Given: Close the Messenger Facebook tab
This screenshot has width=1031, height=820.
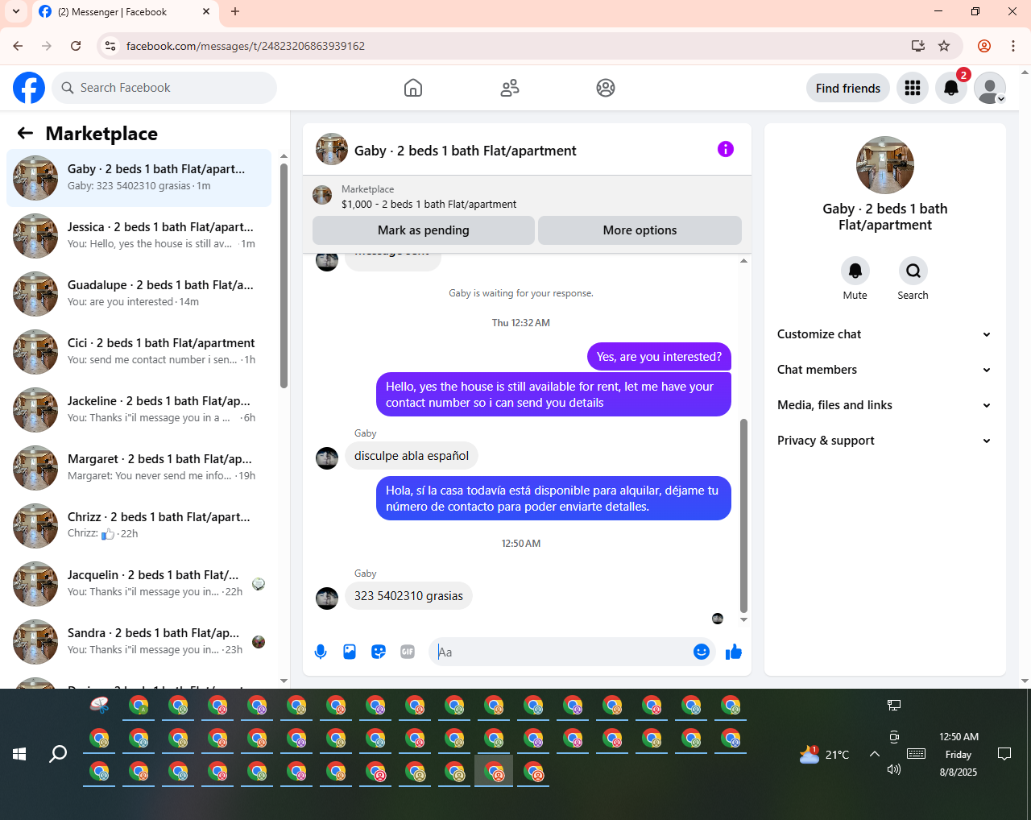Looking at the screenshot, I should click(206, 11).
